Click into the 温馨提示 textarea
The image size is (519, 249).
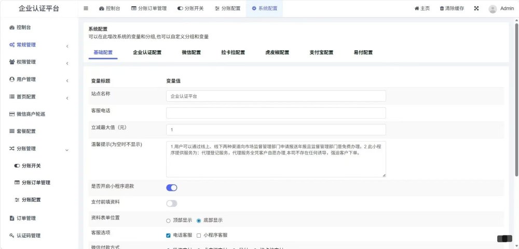pyautogui.click(x=276, y=159)
